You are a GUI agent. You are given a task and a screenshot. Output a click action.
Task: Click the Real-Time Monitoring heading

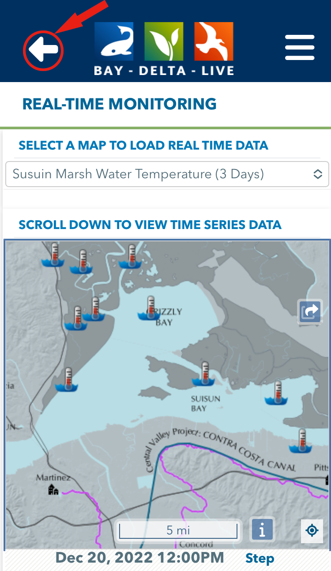[x=120, y=104]
